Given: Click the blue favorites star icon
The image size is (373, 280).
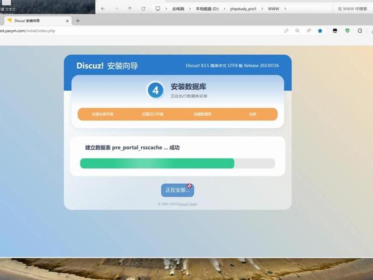Looking at the screenshot, I should tap(320, 31).
